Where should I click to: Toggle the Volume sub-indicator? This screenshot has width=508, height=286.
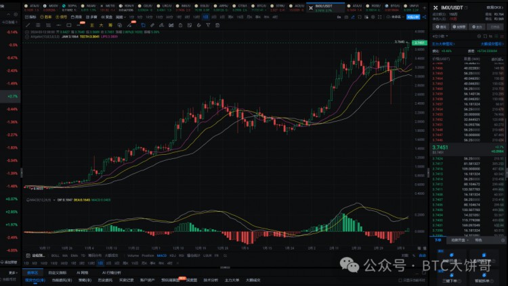pos(133,256)
